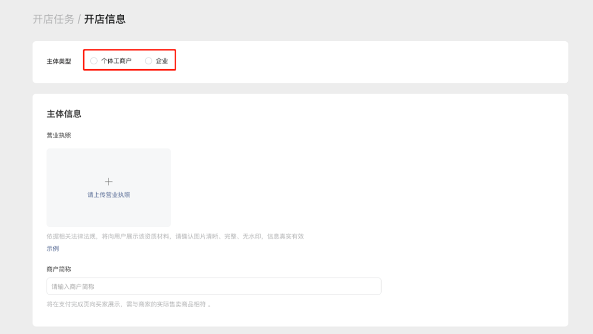Click the 主体类型 field label
Viewport: 593px width, 334px height.
59,61
